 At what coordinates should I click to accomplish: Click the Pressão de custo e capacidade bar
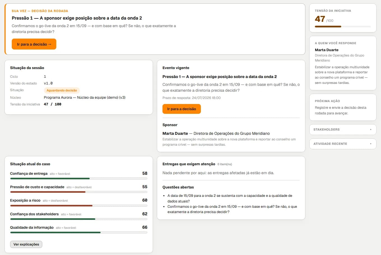[79, 192]
